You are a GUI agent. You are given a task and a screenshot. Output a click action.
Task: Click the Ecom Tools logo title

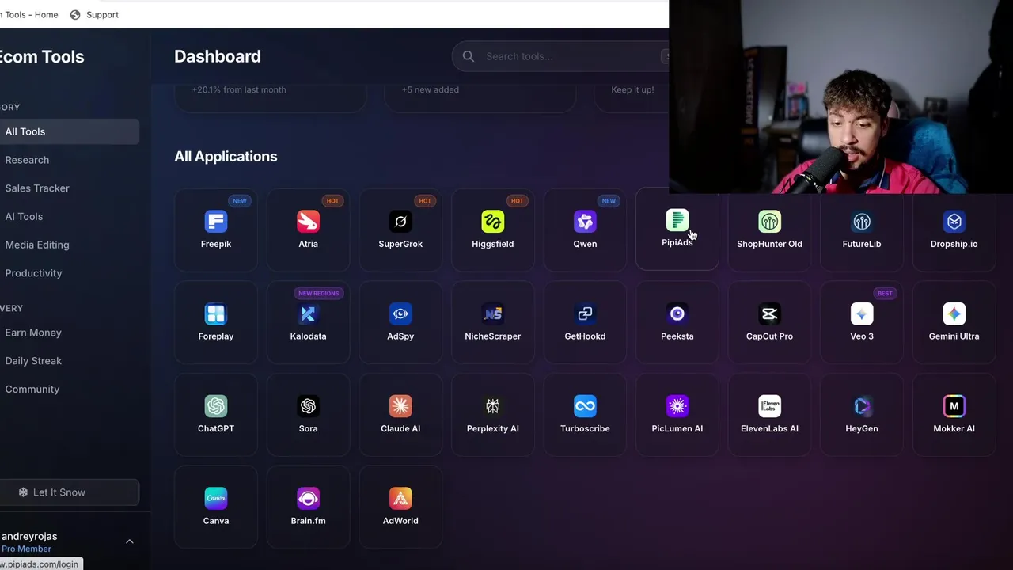[41, 57]
